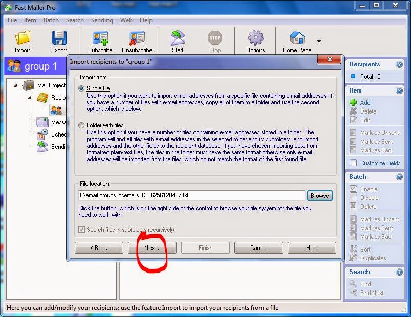Image resolution: width=411 pixels, height=317 pixels.
Task: Click the Browse button
Action: point(320,195)
